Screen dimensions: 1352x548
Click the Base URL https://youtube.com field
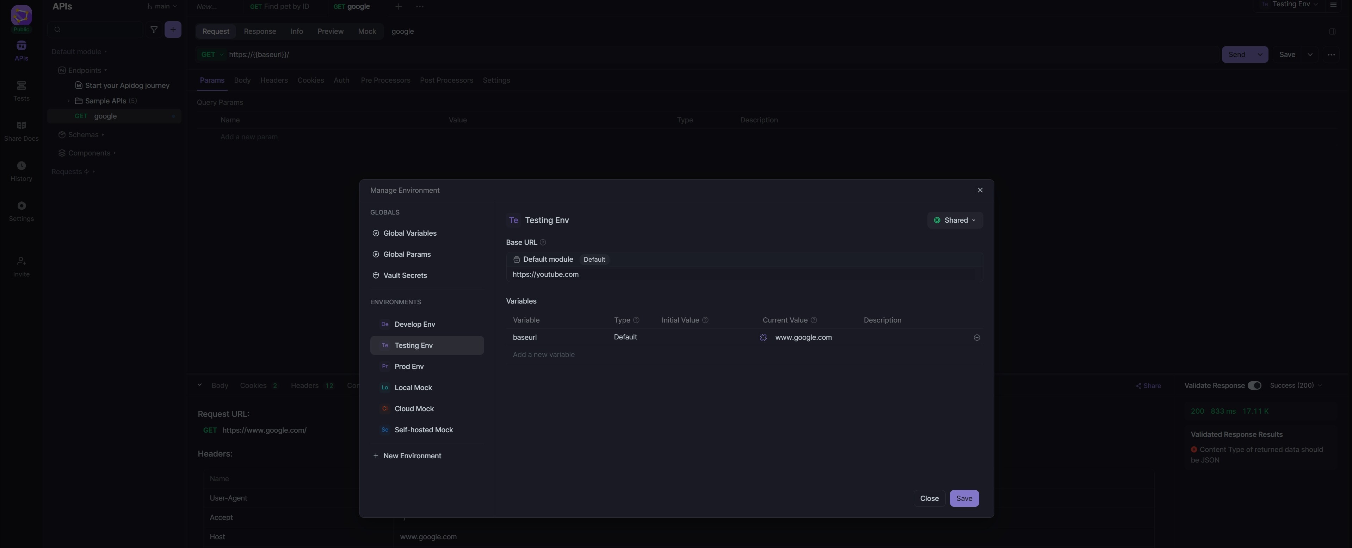744,274
